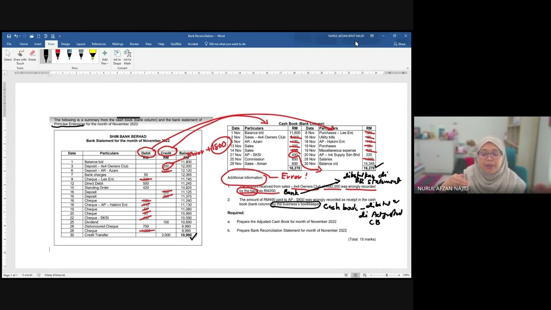Open the Acrobat tab
Image resolution: width=551 pixels, height=310 pixels.
[x=193, y=44]
